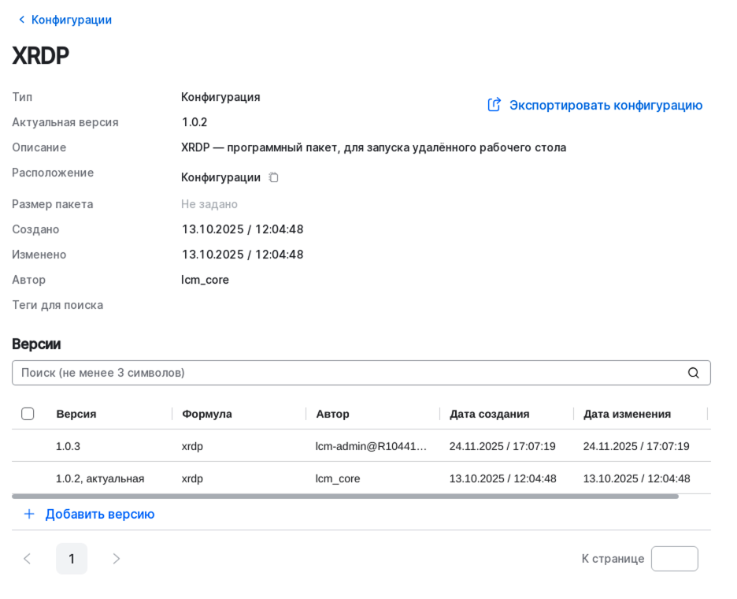Check the checkbox for version 1.0.2
The height and width of the screenshot is (599, 737).
pyautogui.click(x=28, y=478)
